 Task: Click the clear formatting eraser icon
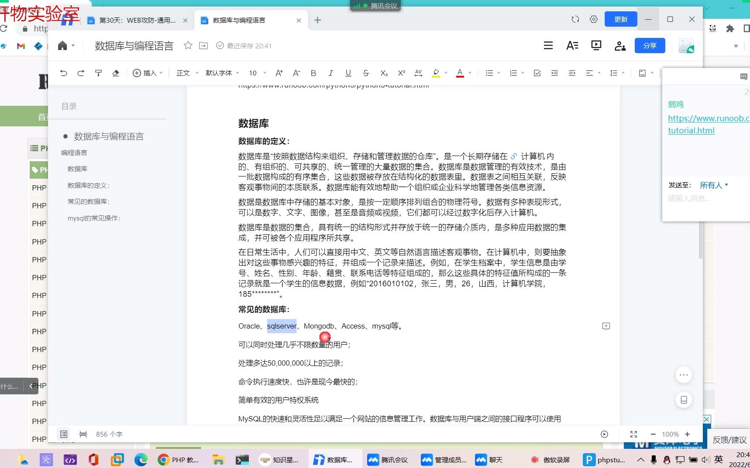(x=116, y=73)
